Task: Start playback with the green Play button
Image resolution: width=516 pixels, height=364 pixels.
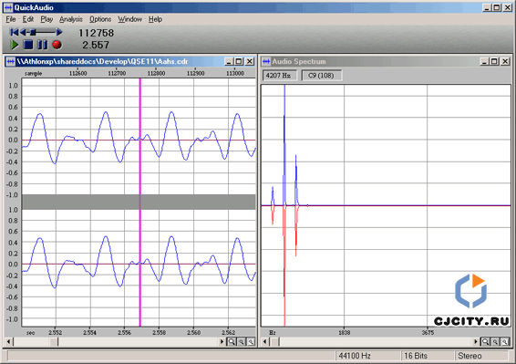Action: pos(15,45)
